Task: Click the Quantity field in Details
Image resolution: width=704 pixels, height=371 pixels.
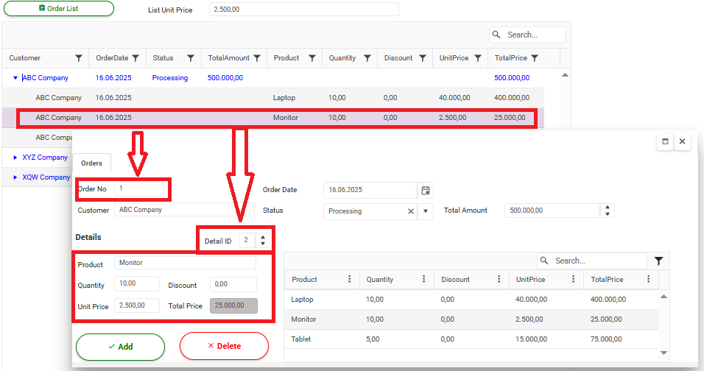Action: coord(136,283)
